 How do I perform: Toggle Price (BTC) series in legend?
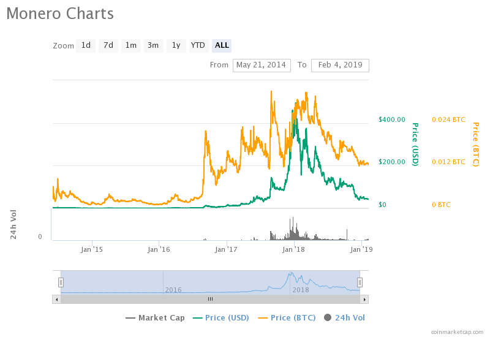(x=287, y=318)
